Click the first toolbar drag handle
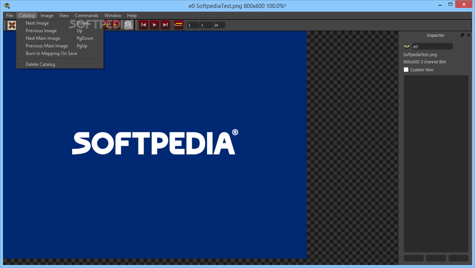Viewport: 475px width, 268px height. tap(5, 25)
